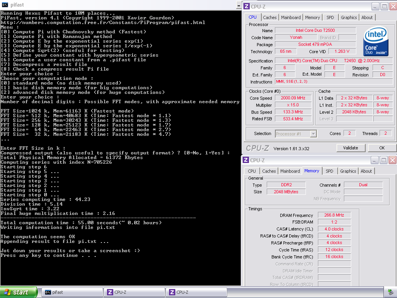Switch to CPU tab in lower CPU-Z
The image size is (397, 298).
(252, 171)
